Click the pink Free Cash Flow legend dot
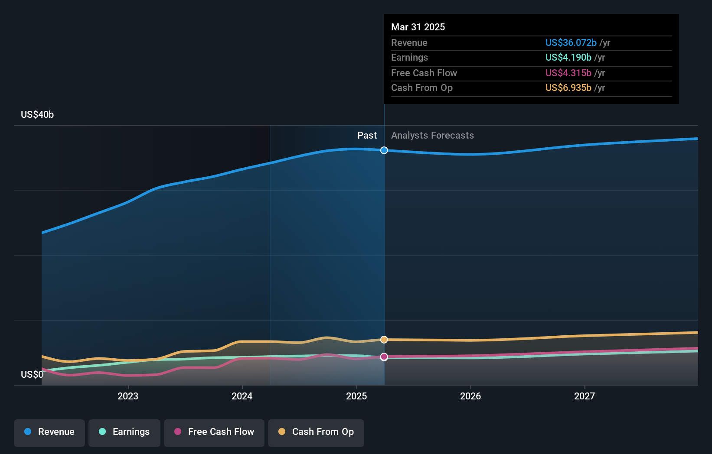Image resolution: width=712 pixels, height=454 pixels. coord(178,431)
